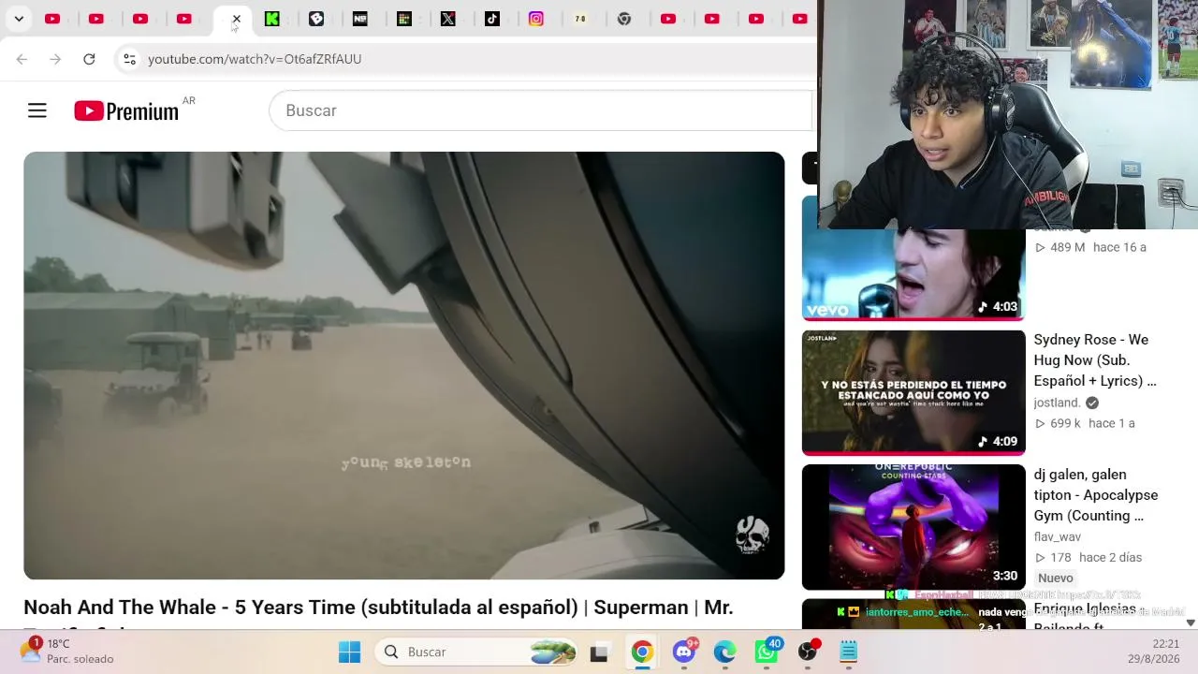Go to YouTube Premium home logo

(x=126, y=111)
